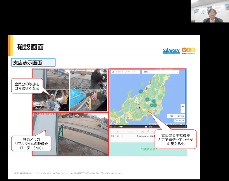This screenshot has height=181, width=229.
Task: Switch to the map view type toggle
Action: click(172, 116)
